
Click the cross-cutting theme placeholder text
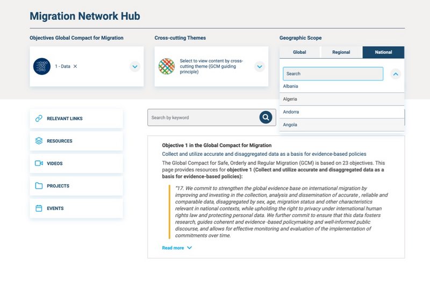211,66
